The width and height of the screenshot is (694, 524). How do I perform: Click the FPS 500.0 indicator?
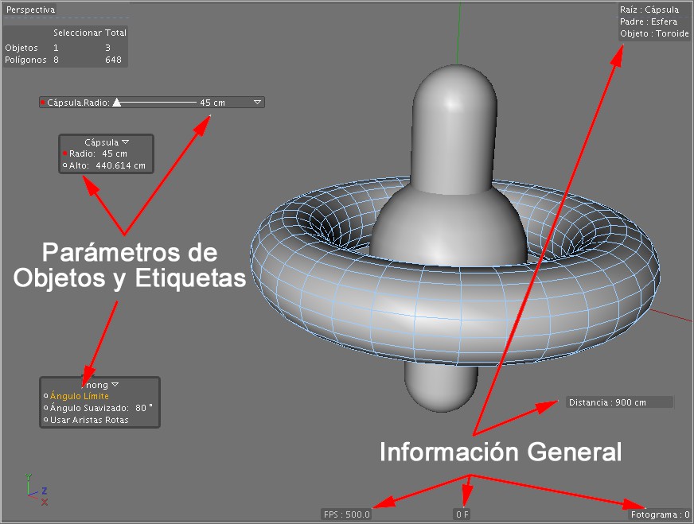pos(346,514)
